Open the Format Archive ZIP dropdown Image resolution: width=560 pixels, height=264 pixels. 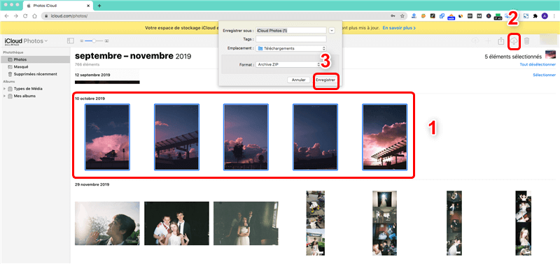point(288,64)
